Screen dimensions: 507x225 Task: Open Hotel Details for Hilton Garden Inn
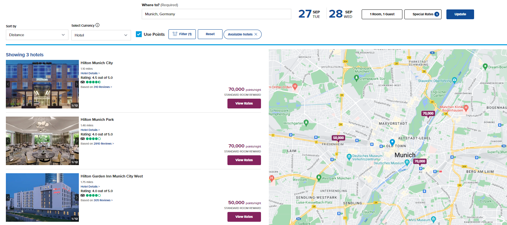tap(90, 187)
